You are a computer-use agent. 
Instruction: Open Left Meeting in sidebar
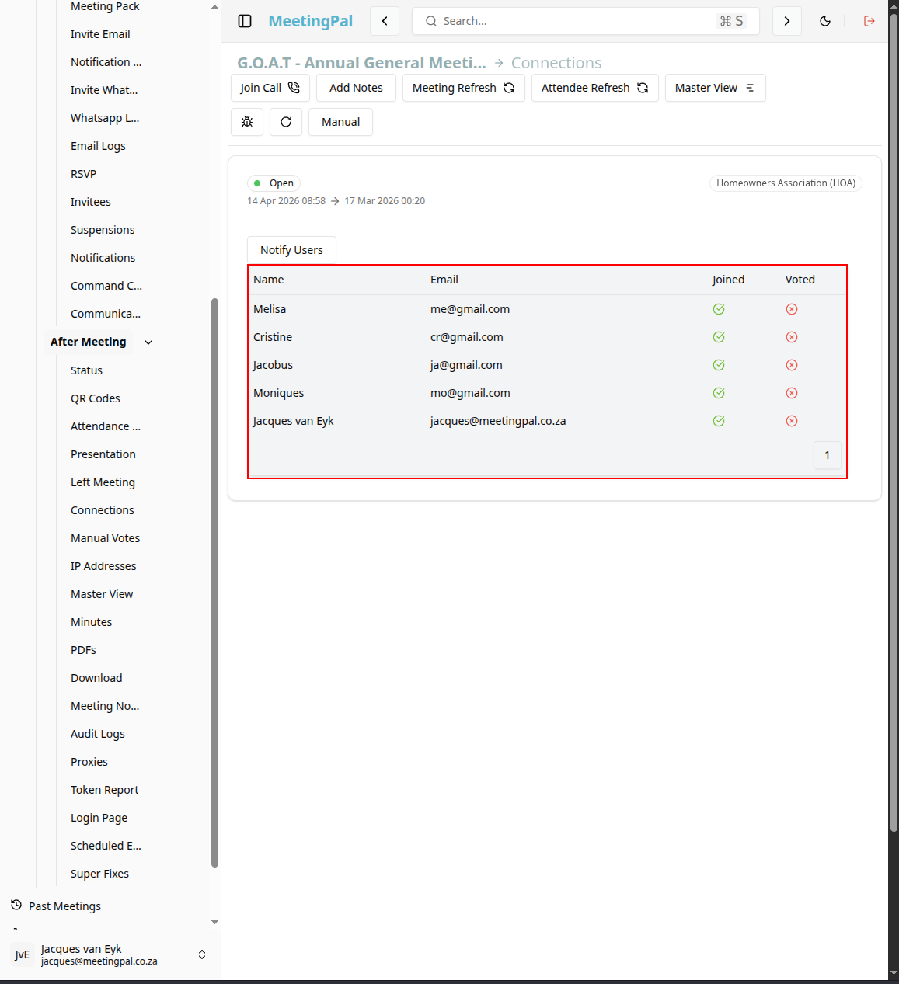(x=103, y=482)
